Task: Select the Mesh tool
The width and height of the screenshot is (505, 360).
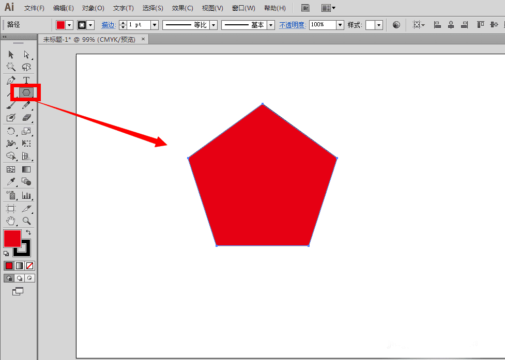Action: (11, 169)
